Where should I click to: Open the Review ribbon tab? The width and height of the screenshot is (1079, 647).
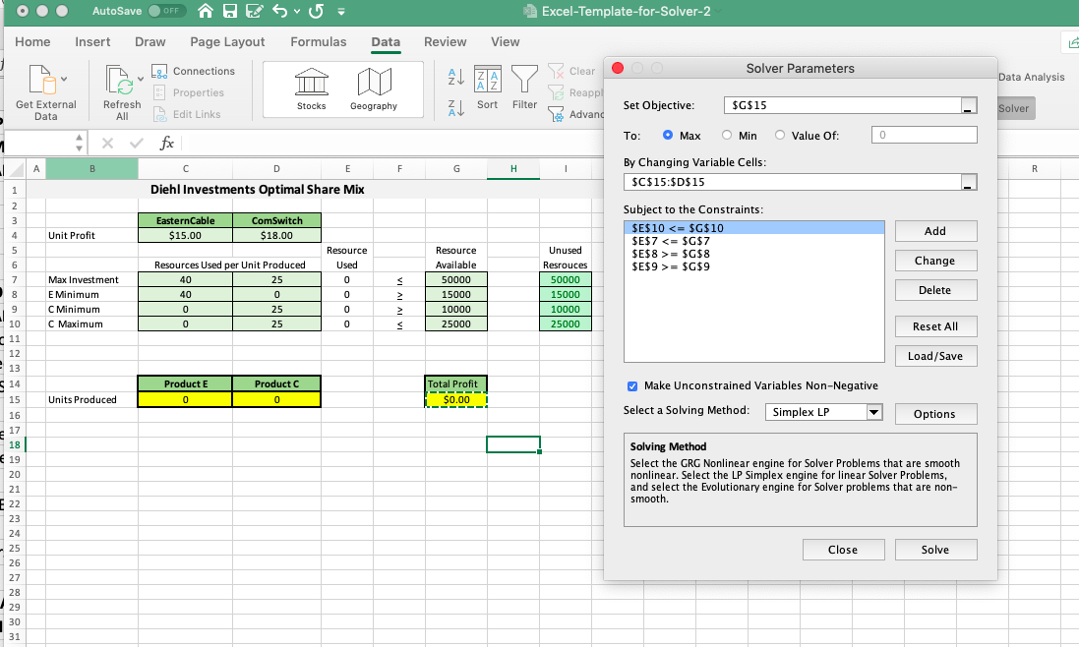coord(445,42)
